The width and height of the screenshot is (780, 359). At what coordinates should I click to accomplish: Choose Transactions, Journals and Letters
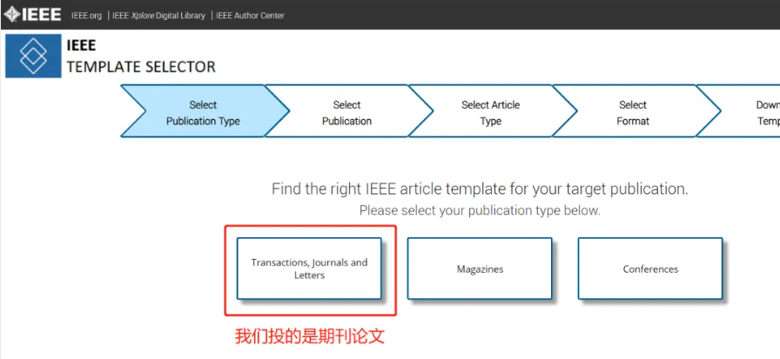click(309, 269)
